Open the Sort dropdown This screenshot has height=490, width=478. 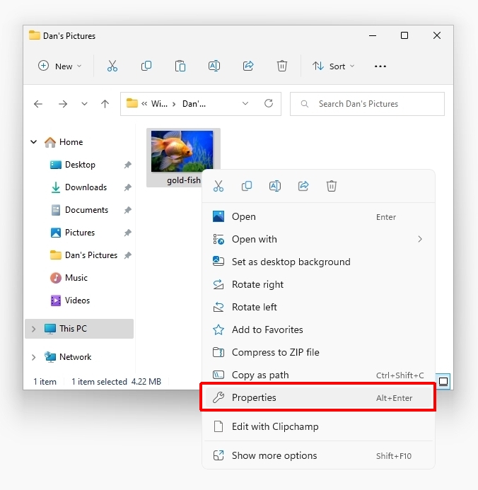pos(334,66)
